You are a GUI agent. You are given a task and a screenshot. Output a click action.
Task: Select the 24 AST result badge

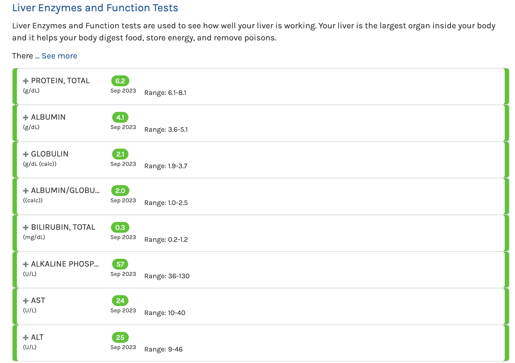120,301
